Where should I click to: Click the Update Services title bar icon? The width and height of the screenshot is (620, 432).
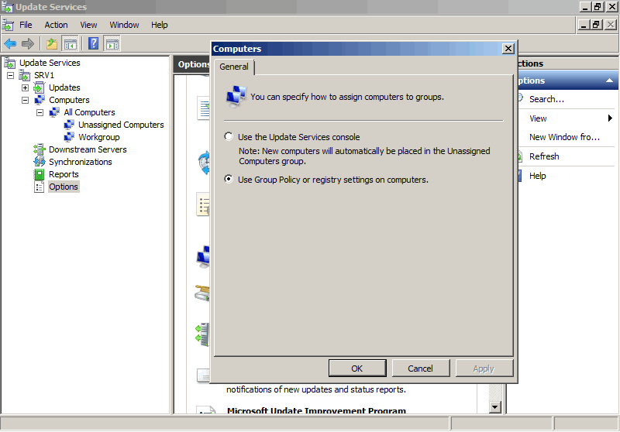coord(7,7)
